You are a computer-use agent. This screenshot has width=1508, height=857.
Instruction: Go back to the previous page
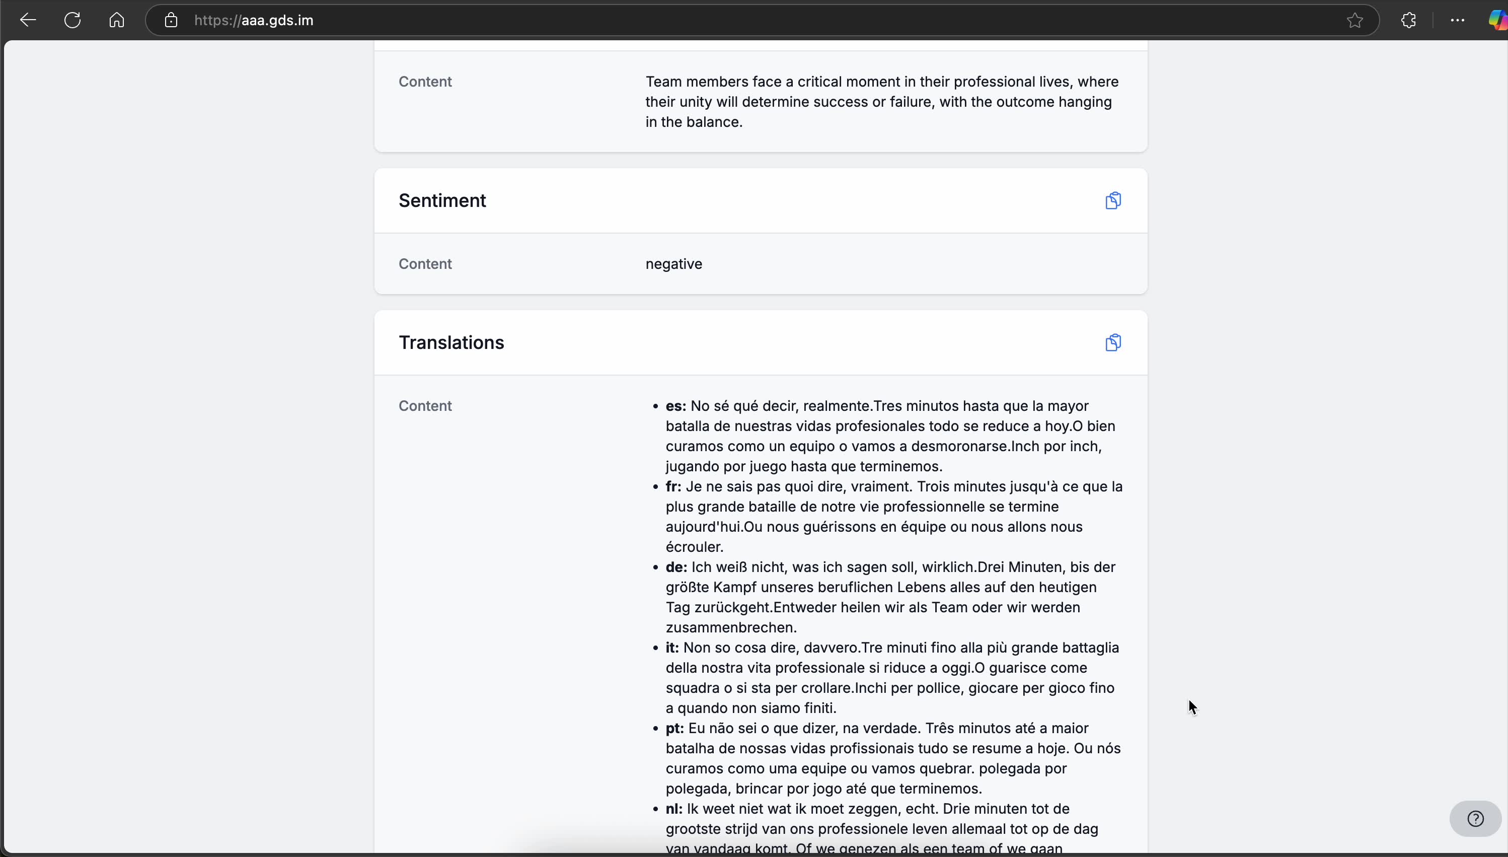(x=28, y=20)
